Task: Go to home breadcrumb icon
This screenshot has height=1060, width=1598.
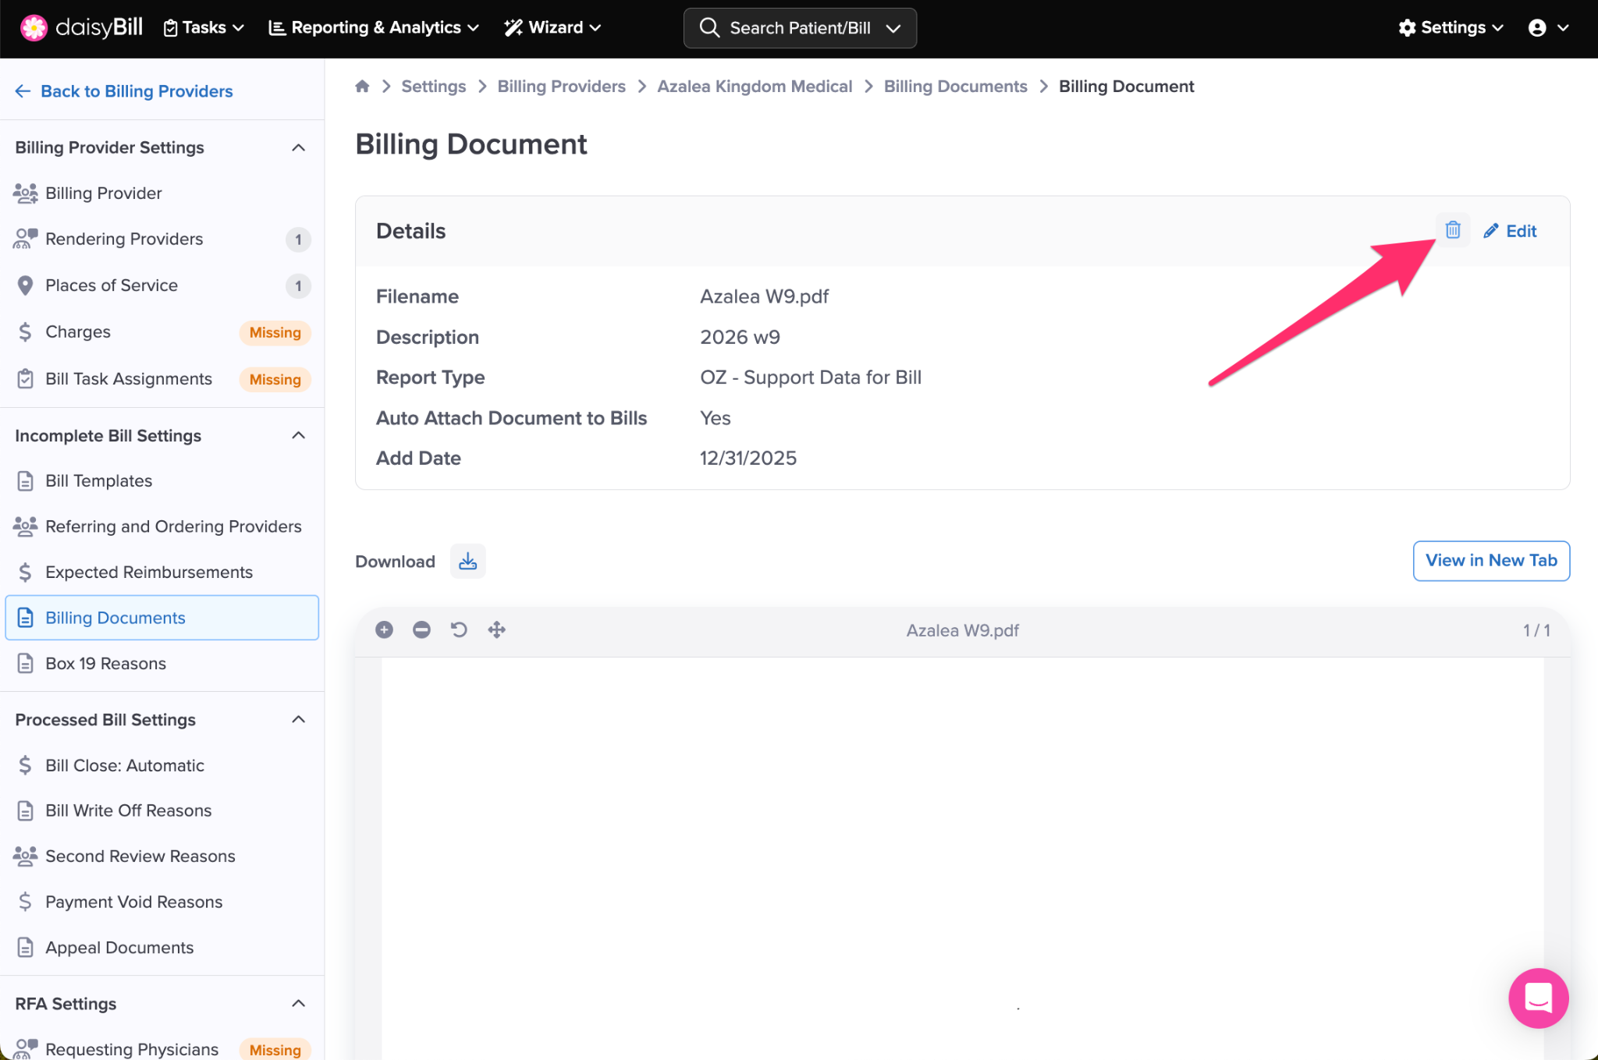Action: click(362, 87)
